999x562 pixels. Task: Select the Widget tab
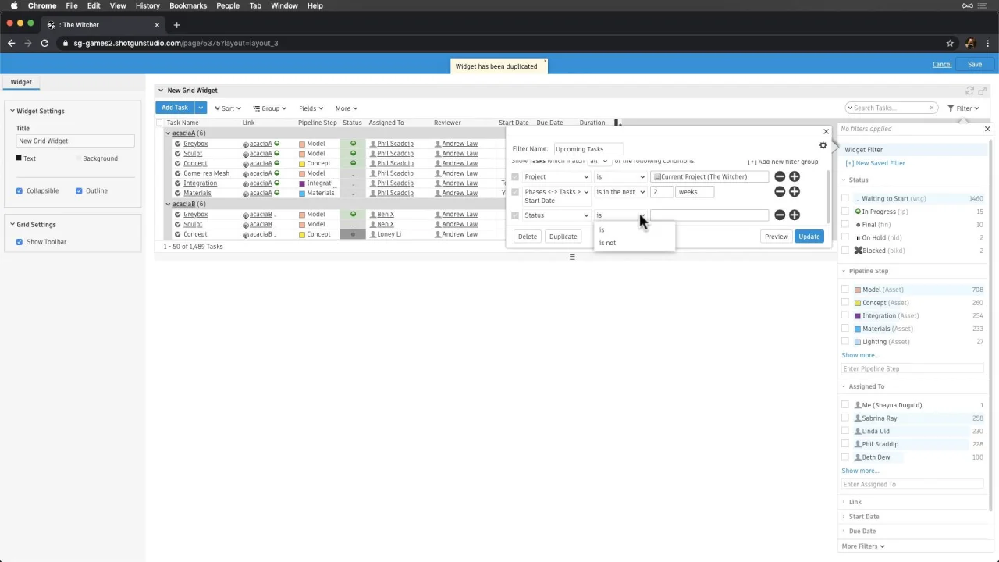[x=21, y=82]
